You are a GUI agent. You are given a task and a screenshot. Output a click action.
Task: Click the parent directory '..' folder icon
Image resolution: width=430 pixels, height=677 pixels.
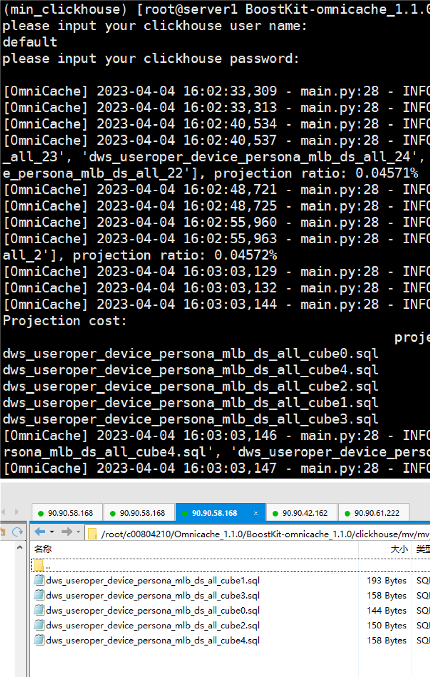[x=39, y=565]
